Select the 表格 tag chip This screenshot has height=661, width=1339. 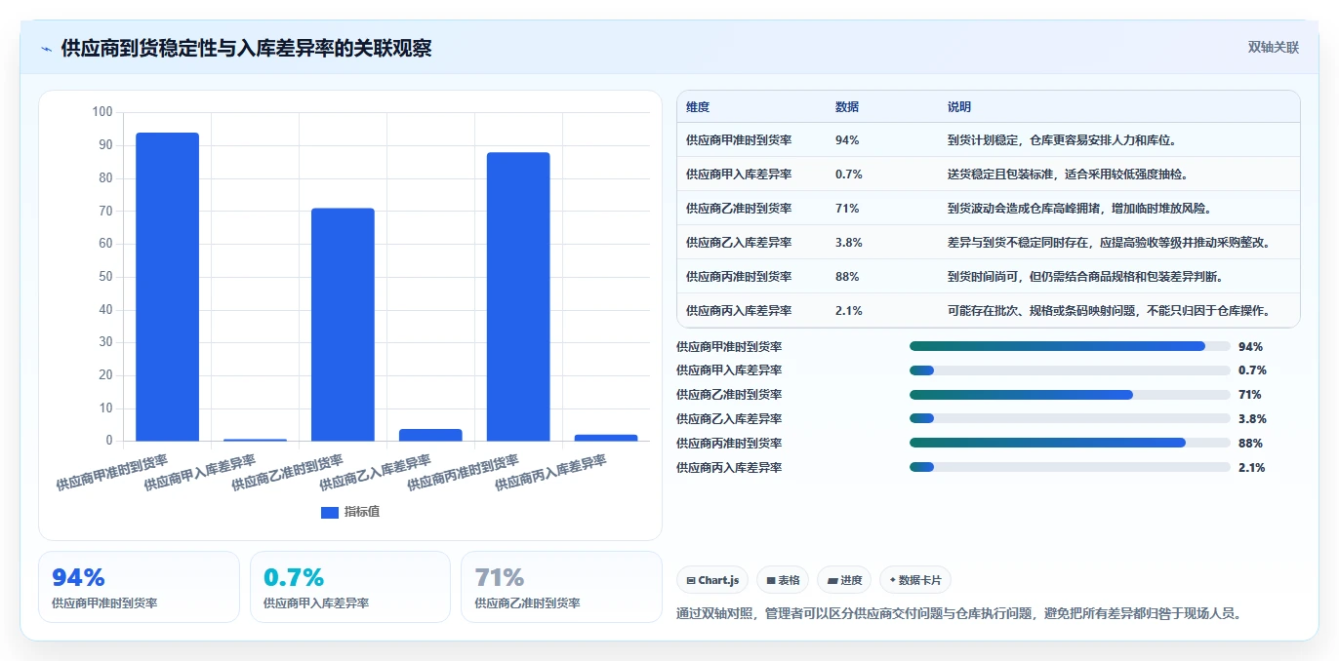783,580
